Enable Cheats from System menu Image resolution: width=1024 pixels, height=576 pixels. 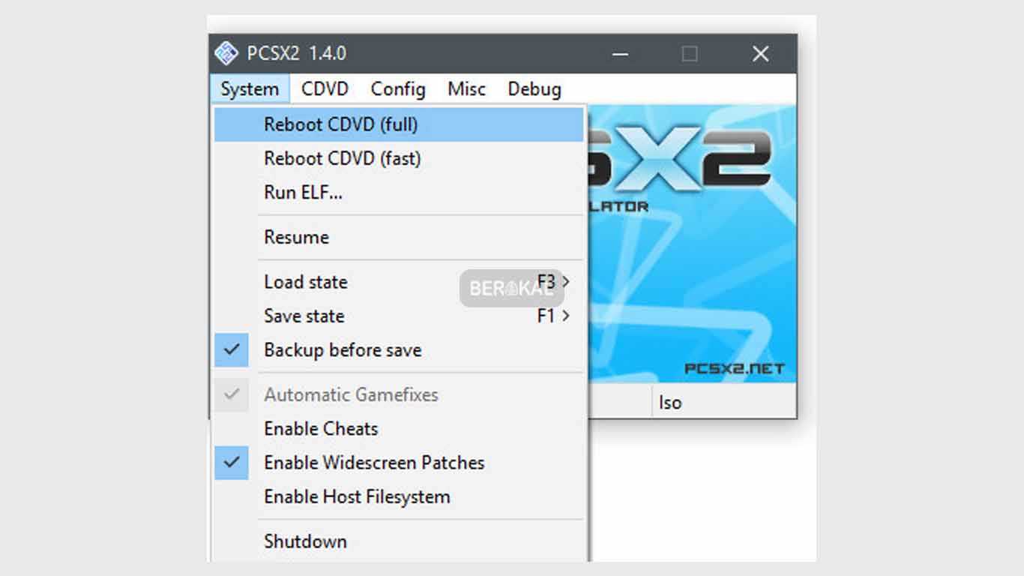[x=399, y=428]
